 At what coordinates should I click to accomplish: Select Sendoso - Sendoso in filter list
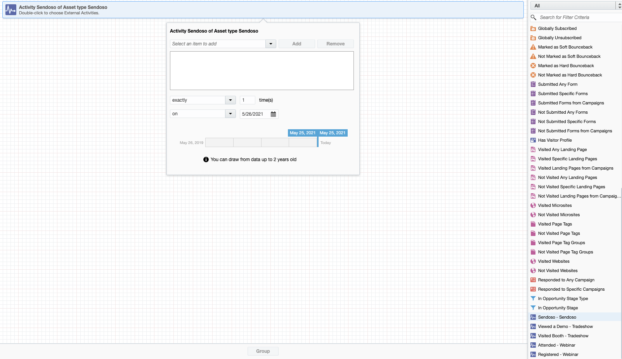click(x=557, y=317)
